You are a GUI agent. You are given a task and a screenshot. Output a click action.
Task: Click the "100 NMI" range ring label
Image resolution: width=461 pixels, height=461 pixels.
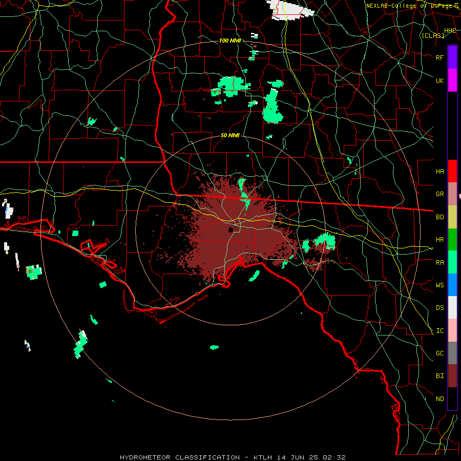tap(230, 40)
